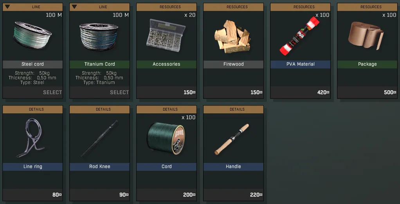Click SELECT on the Steel cord card

coord(52,93)
